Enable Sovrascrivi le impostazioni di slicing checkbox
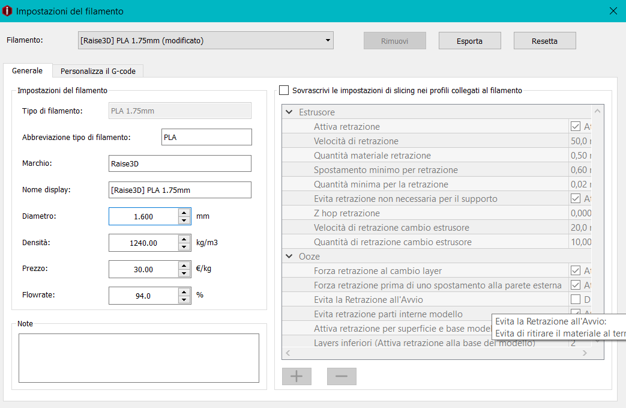Viewport: 626px width, 408px height. [x=284, y=90]
